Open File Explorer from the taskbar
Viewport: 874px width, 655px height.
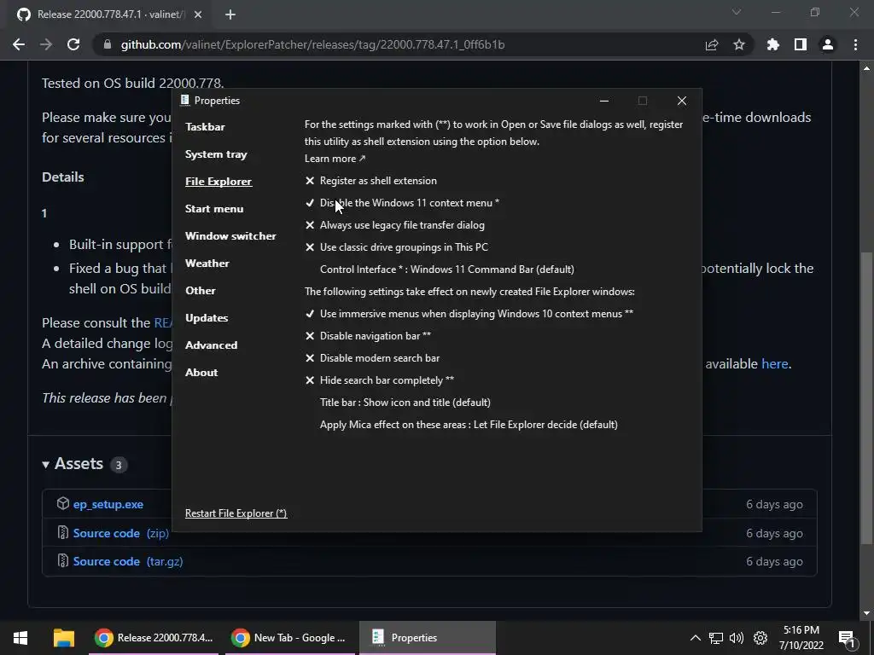click(63, 638)
